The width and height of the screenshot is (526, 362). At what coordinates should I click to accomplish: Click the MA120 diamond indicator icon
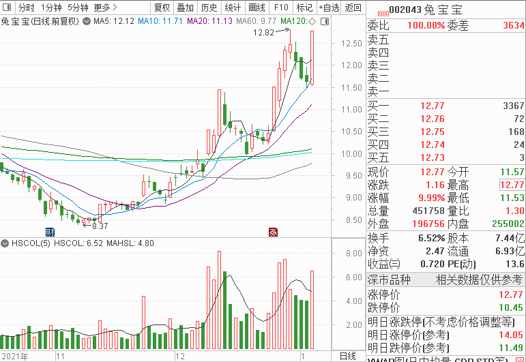click(x=312, y=21)
